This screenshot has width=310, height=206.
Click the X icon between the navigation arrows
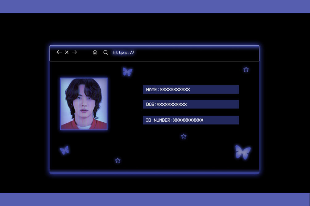click(x=67, y=52)
